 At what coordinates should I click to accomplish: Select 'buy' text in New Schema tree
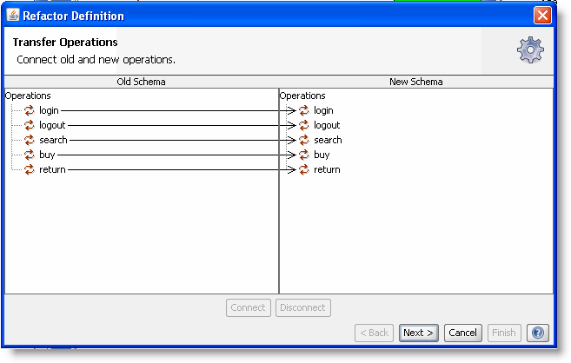click(322, 155)
